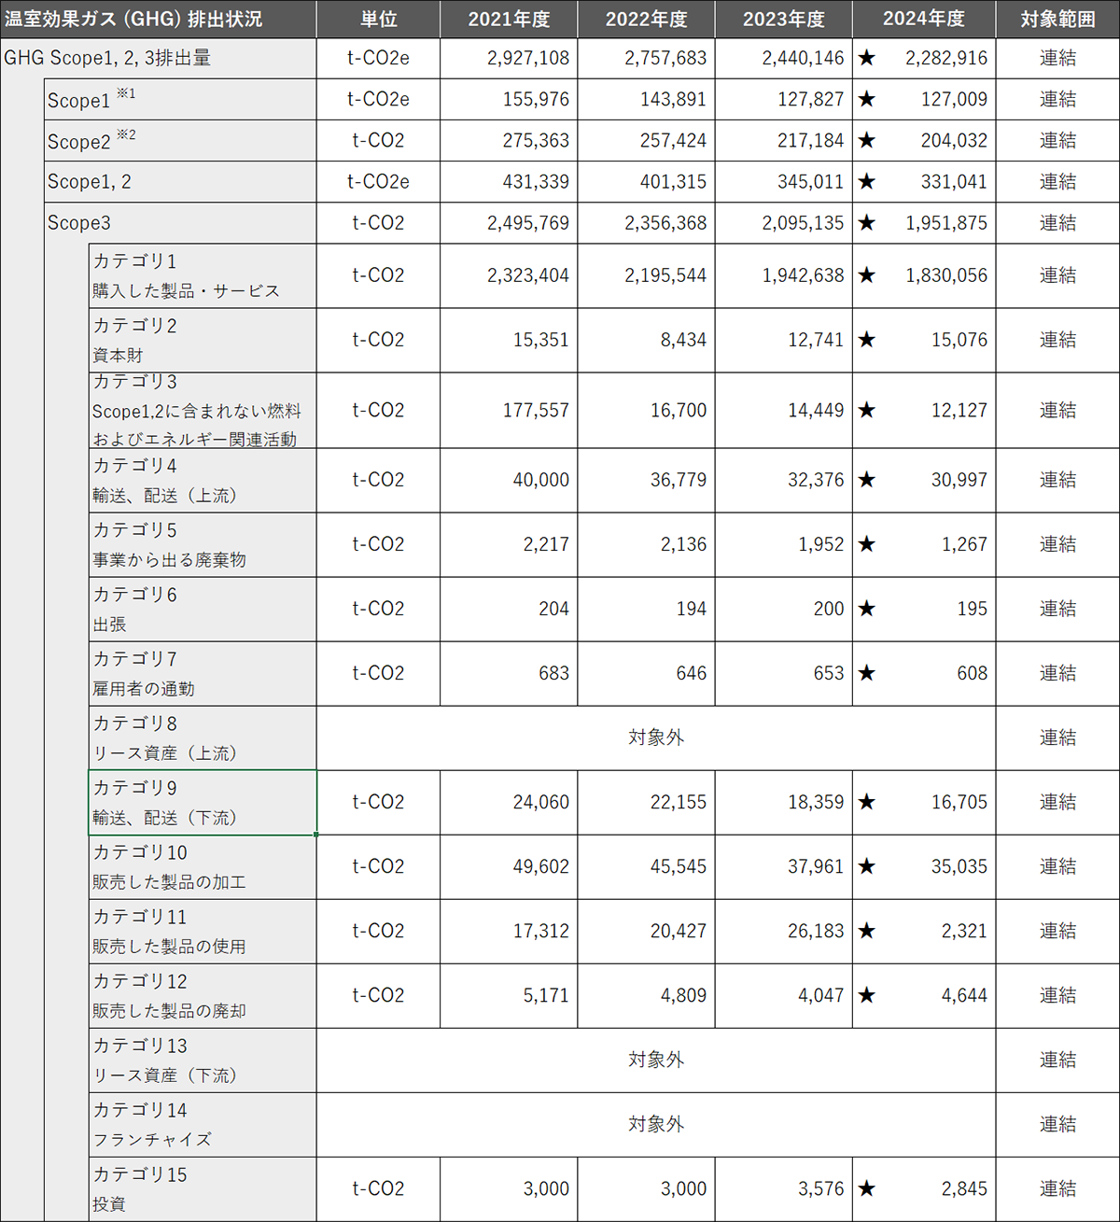This screenshot has width=1120, height=1222.
Task: Select the value 2,927,108
Action: pos(528,58)
